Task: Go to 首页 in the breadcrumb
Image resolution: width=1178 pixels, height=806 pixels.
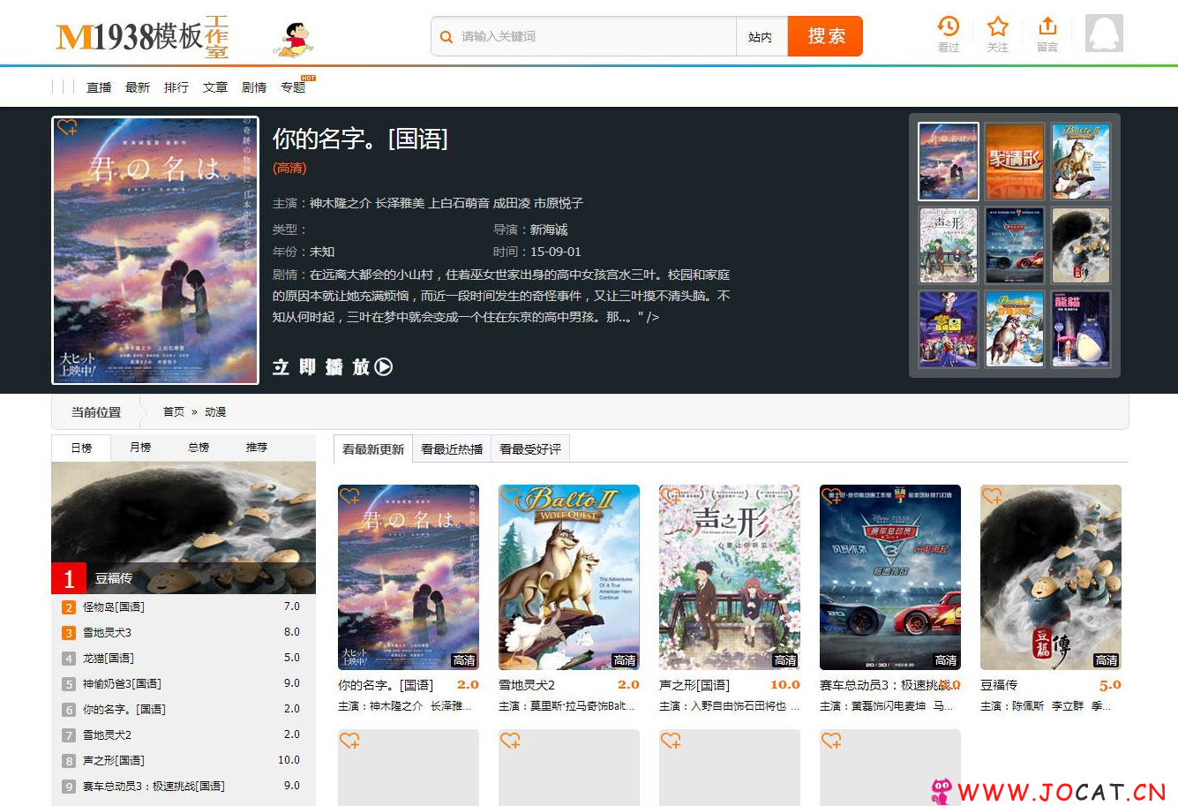Action: (174, 412)
